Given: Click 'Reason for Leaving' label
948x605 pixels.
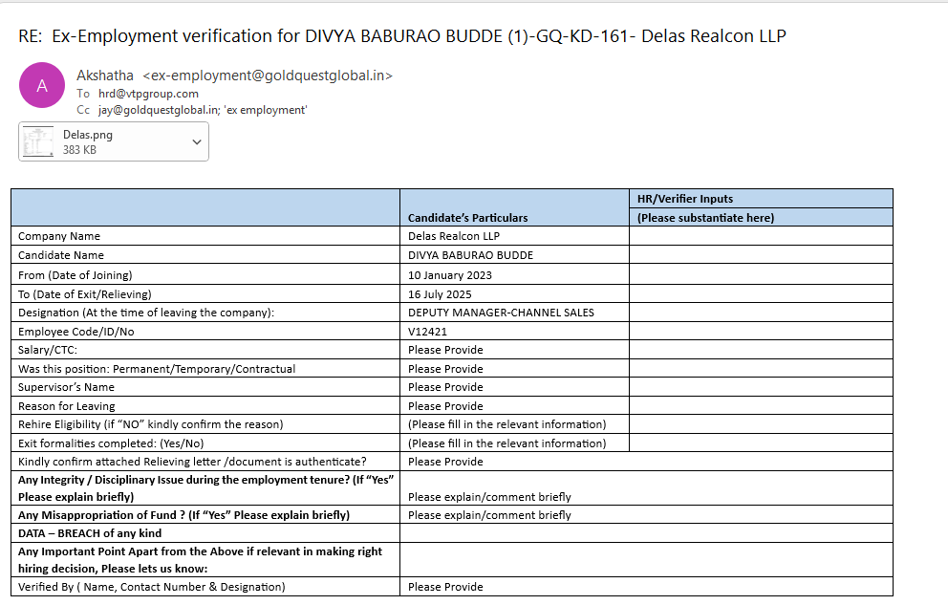Looking at the screenshot, I should [67, 406].
